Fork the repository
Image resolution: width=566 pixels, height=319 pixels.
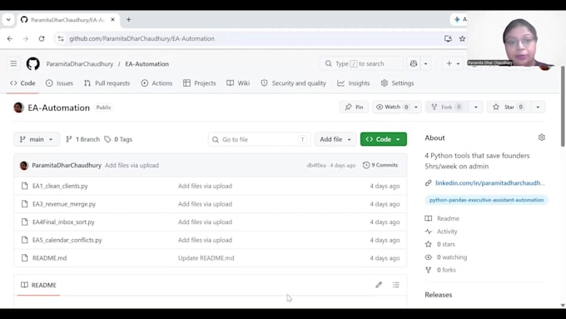click(447, 107)
